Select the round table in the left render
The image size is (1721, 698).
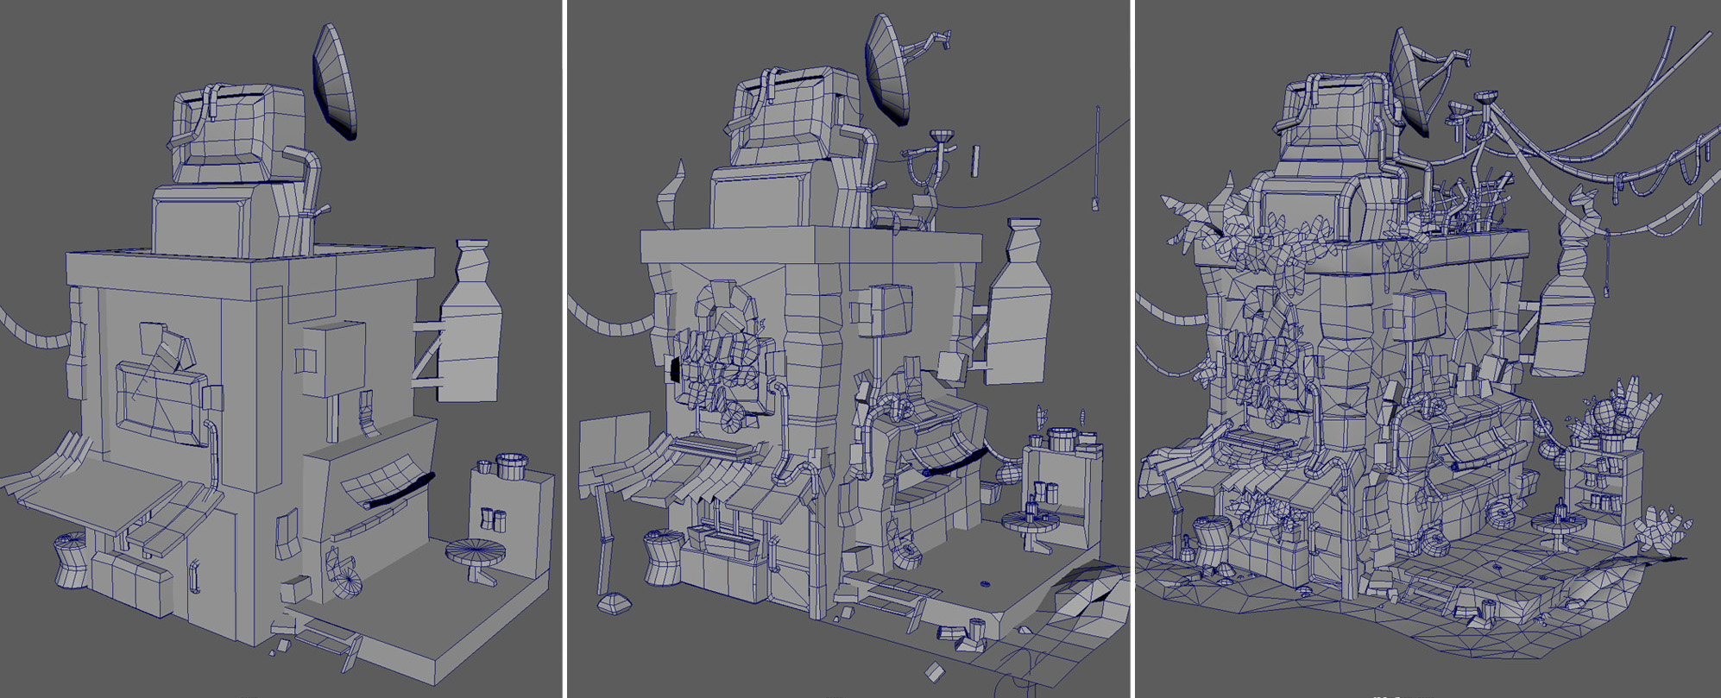[476, 555]
